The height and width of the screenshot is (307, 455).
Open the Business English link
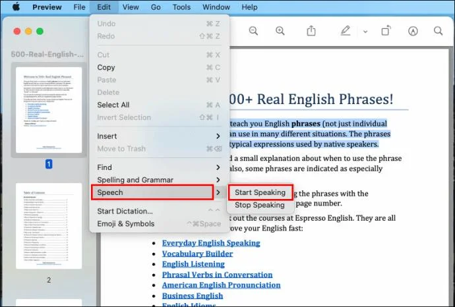[x=193, y=296]
